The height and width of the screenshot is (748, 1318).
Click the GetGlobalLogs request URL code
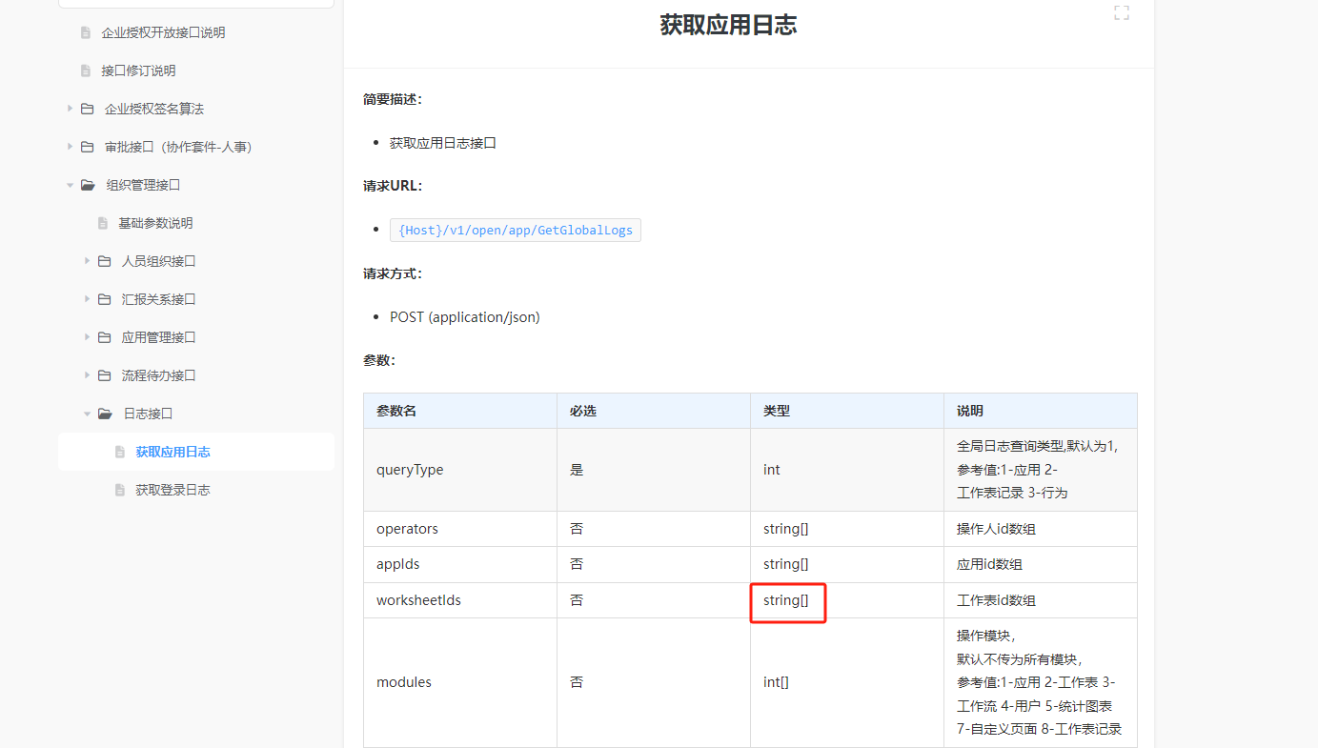click(x=516, y=231)
